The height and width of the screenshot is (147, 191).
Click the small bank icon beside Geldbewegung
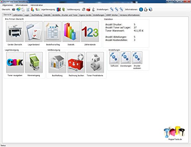tap(84, 10)
